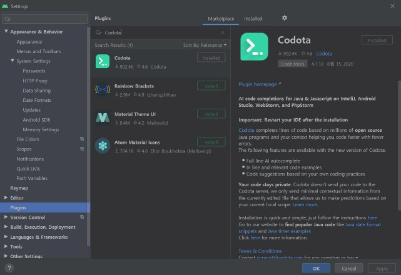Click the Code tools category tag
Image resolution: width=401 pixels, height=275 pixels.
tap(292, 64)
